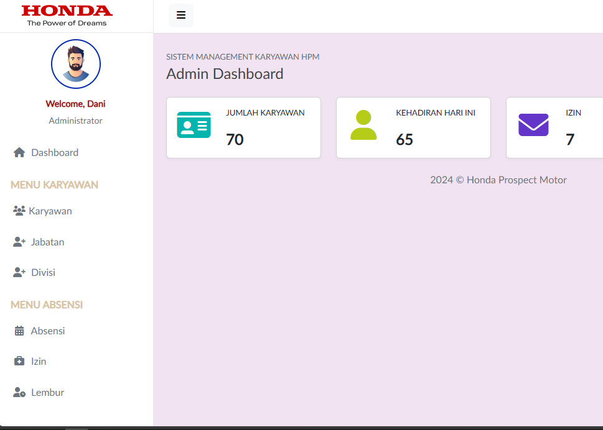Click the Welcome, Dani username text
603x430 pixels.
coord(76,104)
